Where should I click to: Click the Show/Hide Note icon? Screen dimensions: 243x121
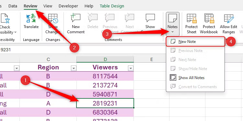point(173,68)
